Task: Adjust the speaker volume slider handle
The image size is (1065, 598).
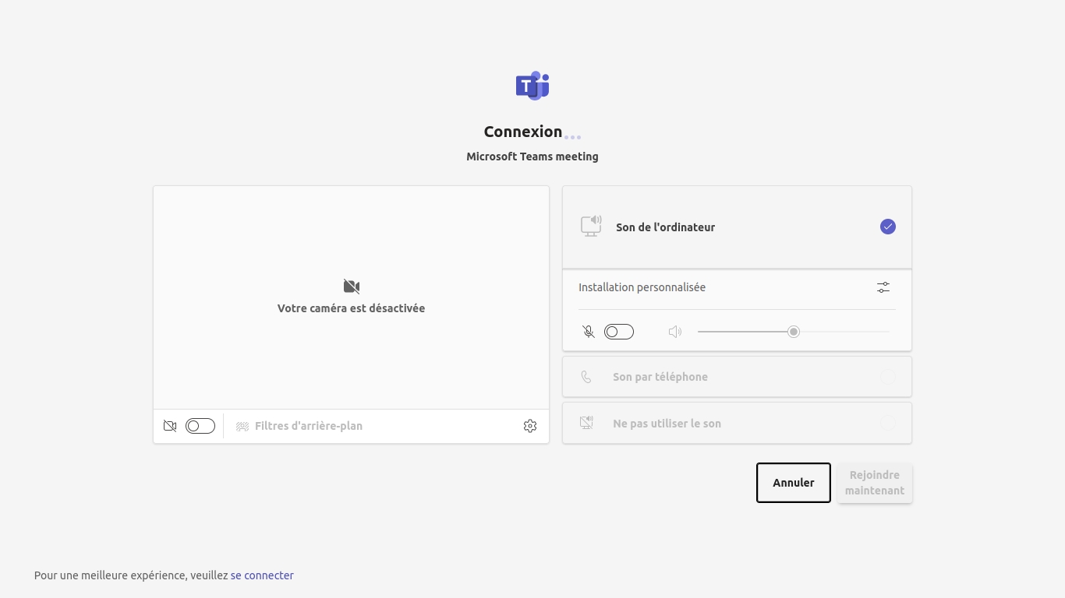Action: pyautogui.click(x=794, y=332)
